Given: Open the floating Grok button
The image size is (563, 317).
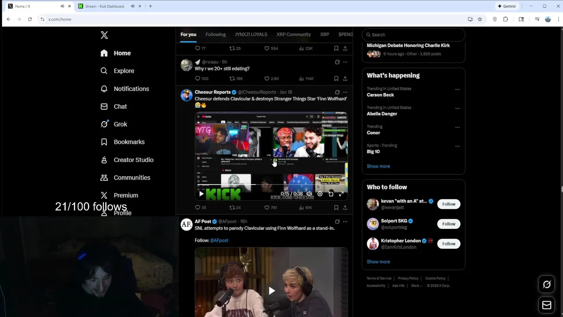Looking at the screenshot, I should point(547,284).
